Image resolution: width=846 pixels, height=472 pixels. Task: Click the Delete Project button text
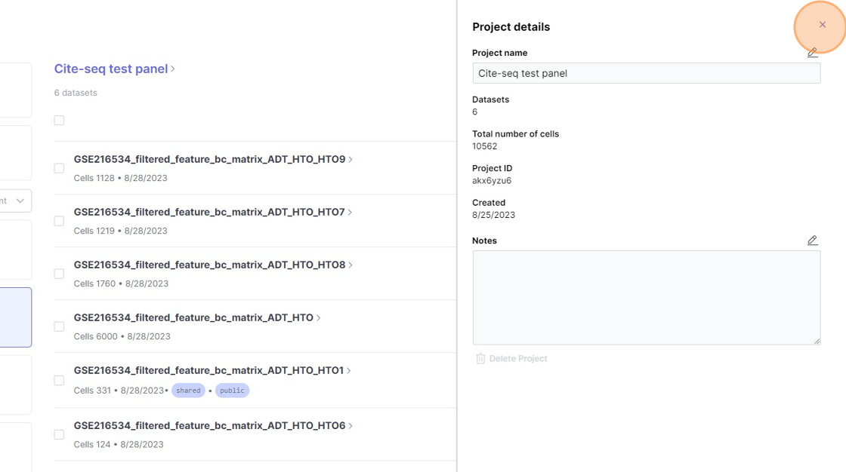tap(518, 359)
